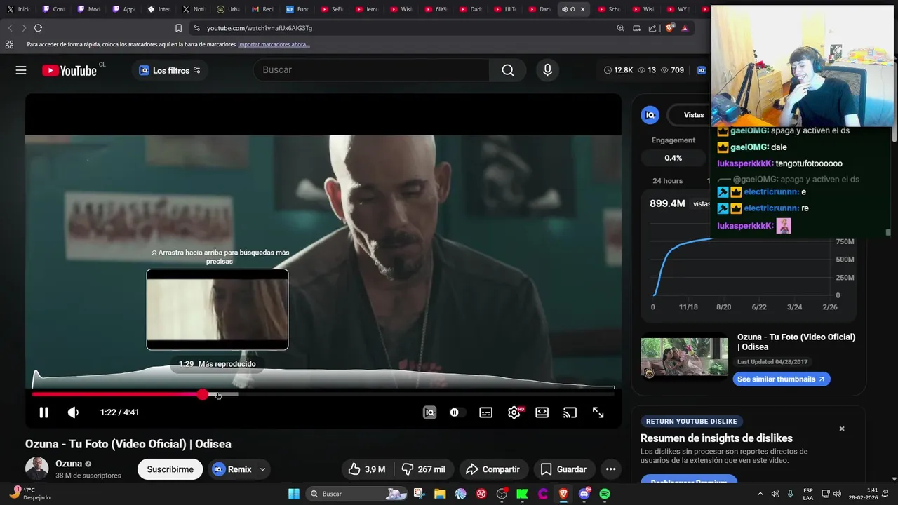Open Spotify from the taskbar

pyautogui.click(x=605, y=494)
